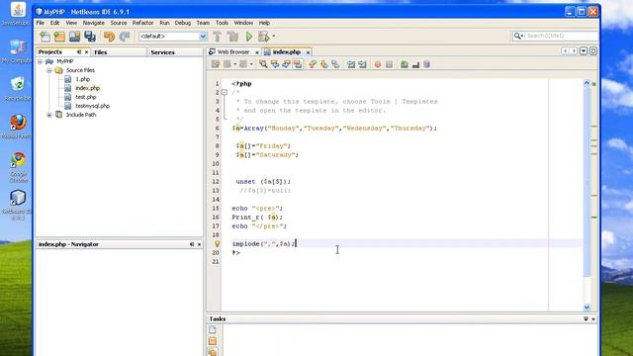
Task: Open Google Chrome desktop icon
Action: [x=18, y=167]
